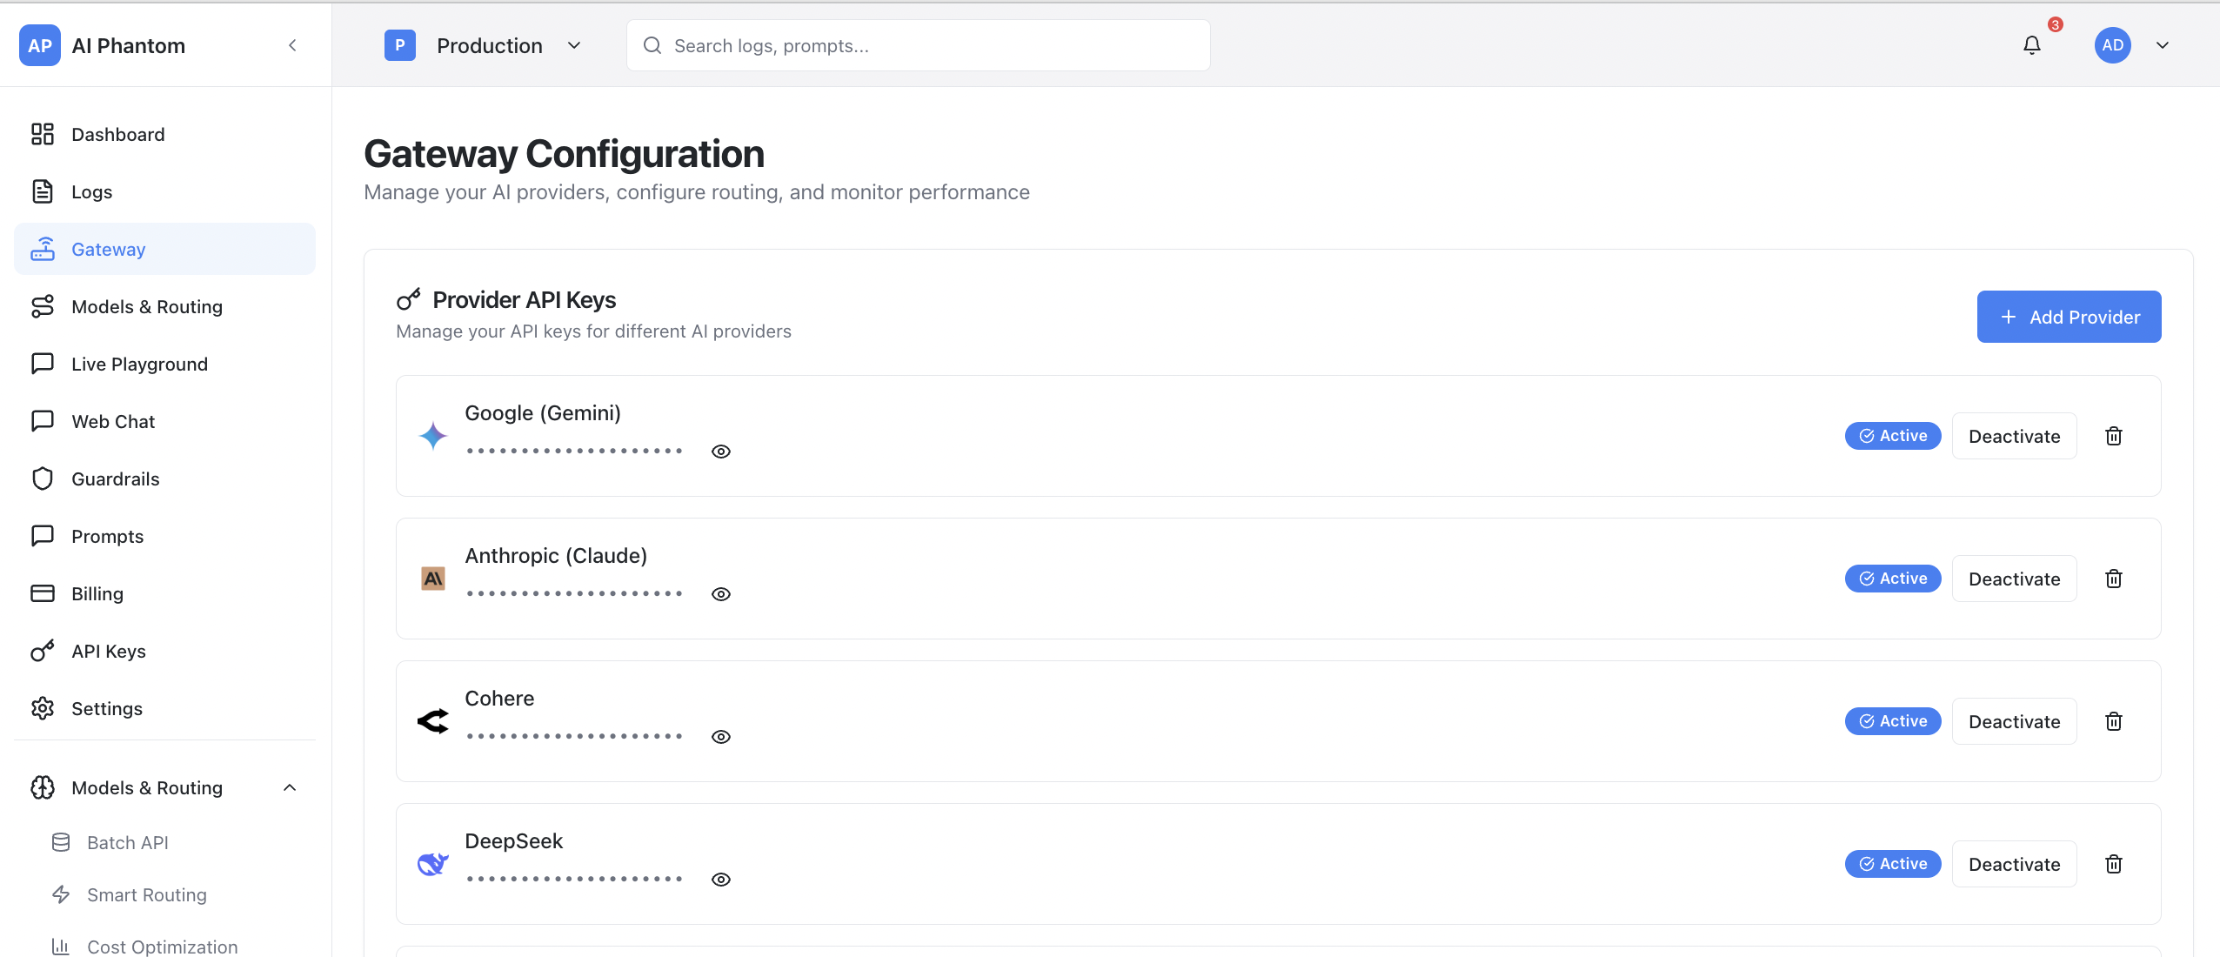The width and height of the screenshot is (2220, 957).
Task: Click the Add Provider button
Action: (x=2069, y=317)
